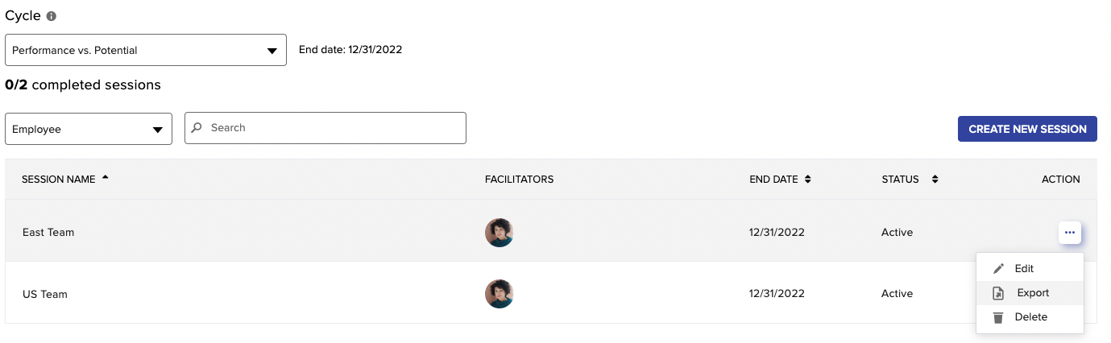Sort sessions by Status
The image size is (1111, 343).
(x=935, y=180)
